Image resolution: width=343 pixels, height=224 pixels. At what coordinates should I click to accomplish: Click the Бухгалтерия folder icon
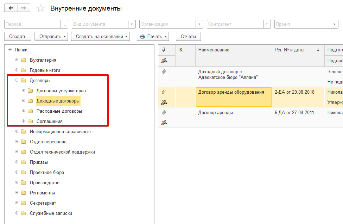[x=24, y=60]
